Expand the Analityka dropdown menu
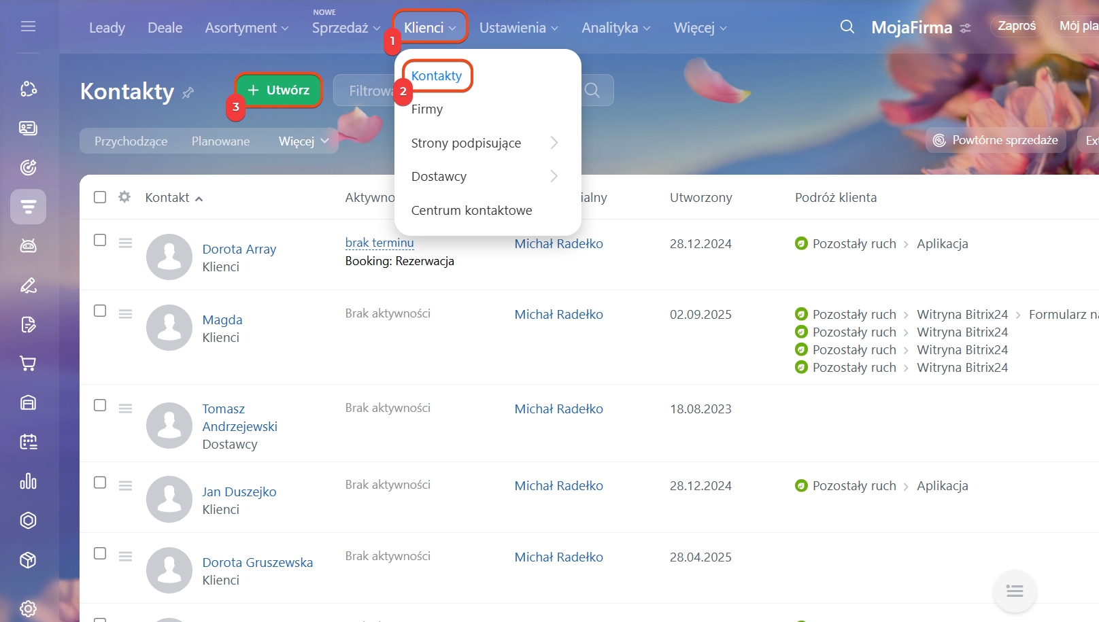 tap(615, 28)
